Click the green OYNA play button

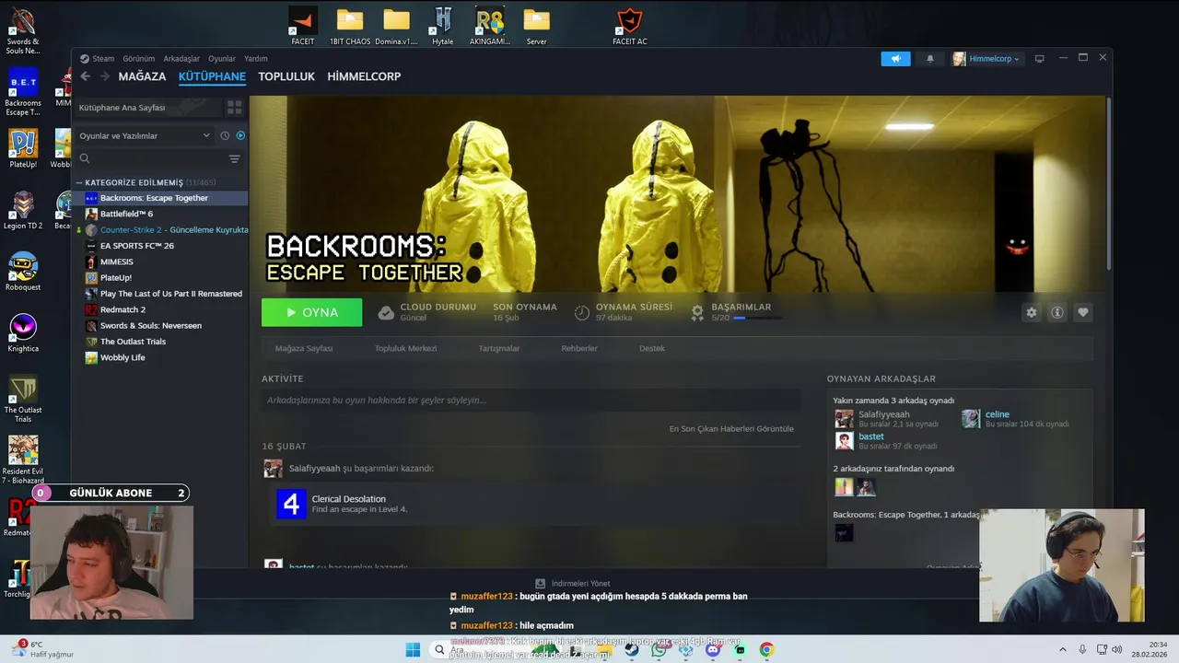[x=311, y=312]
